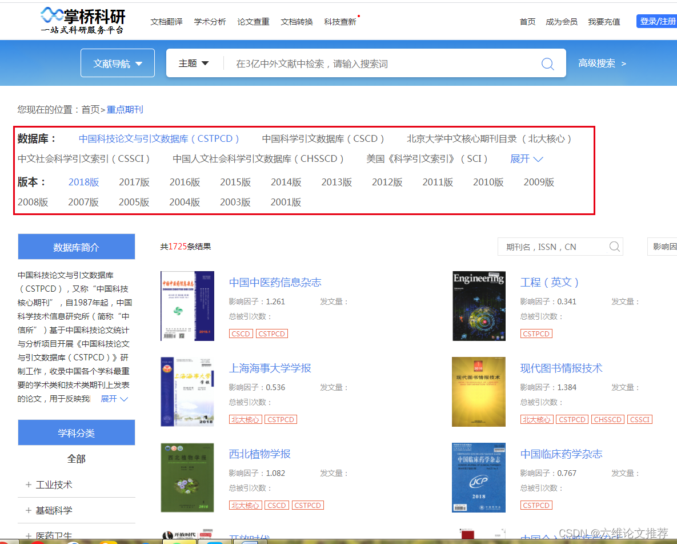Open the 西北植物学报 cover thumbnail
The width and height of the screenshot is (677, 544).
click(x=187, y=478)
